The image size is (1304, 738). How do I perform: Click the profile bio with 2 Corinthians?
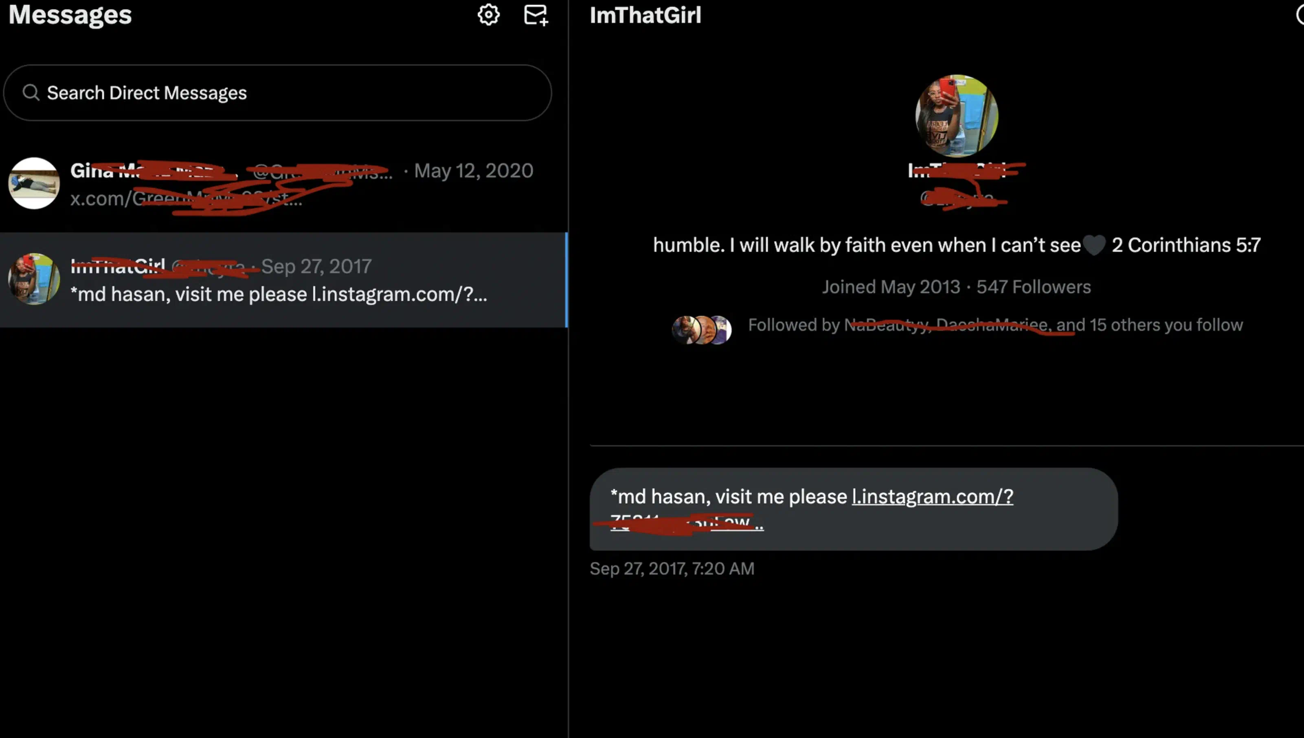pos(957,245)
